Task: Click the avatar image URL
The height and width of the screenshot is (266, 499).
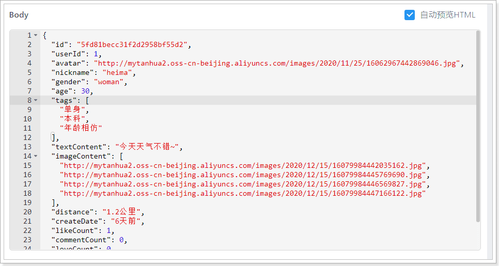Action: [278, 63]
